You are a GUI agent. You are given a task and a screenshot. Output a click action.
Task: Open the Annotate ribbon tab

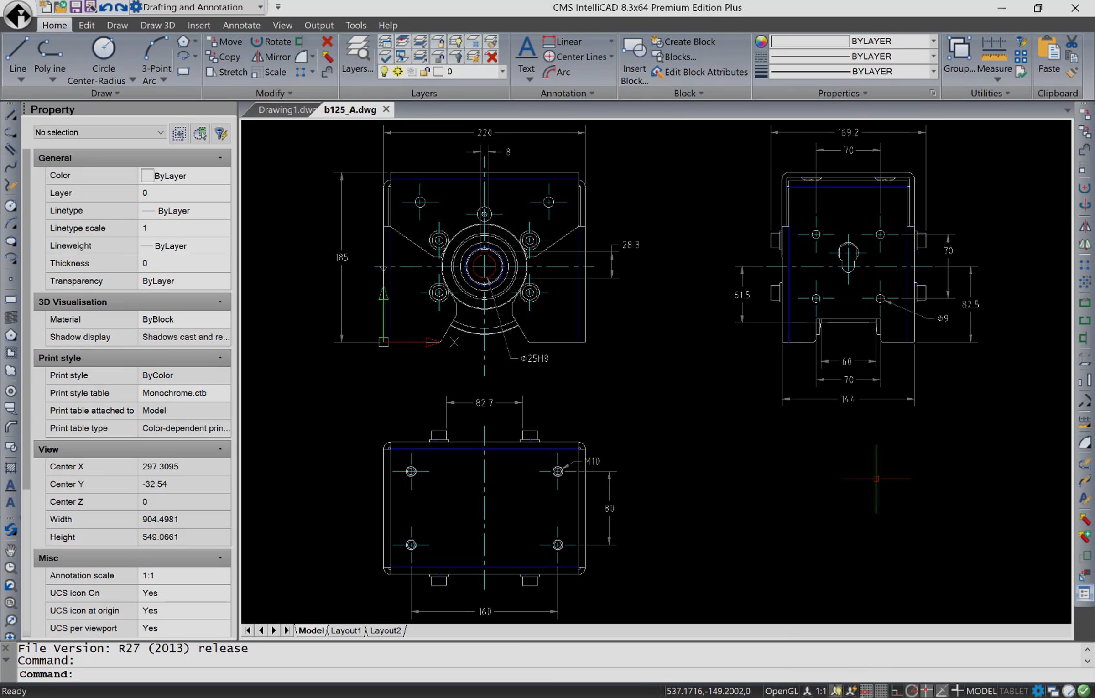click(241, 25)
